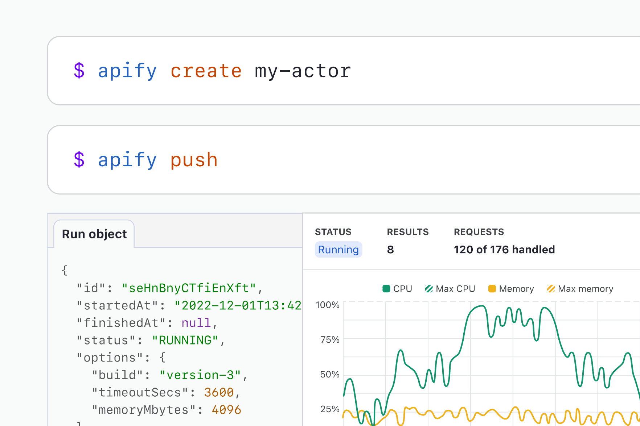Click the "RUNNING" status value in JSON
Screen dimensions: 640x426
[185, 340]
